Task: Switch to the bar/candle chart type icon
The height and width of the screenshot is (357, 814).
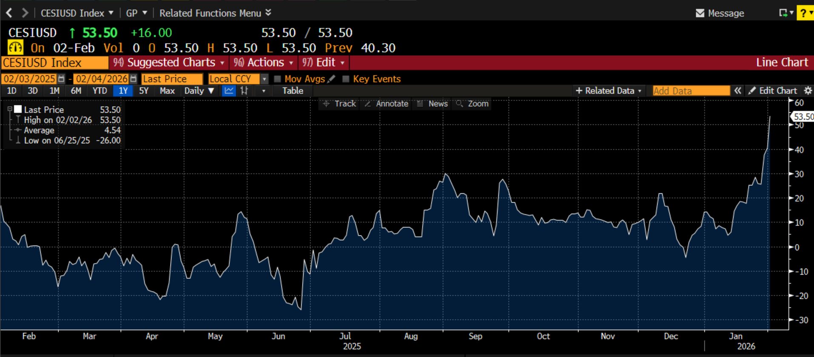Action: tap(244, 91)
